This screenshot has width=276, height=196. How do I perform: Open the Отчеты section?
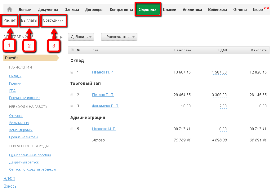point(240,10)
